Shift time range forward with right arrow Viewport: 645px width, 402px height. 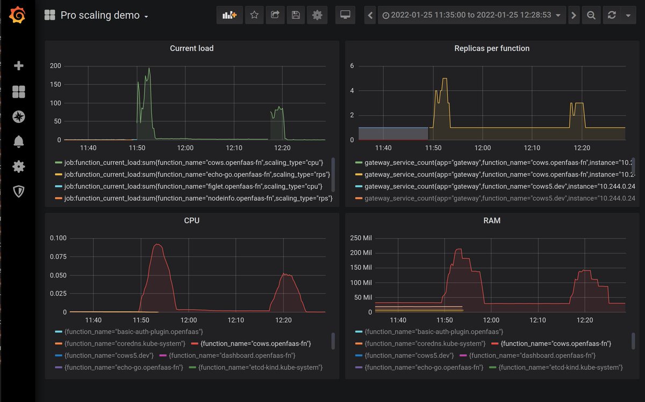[x=574, y=15]
